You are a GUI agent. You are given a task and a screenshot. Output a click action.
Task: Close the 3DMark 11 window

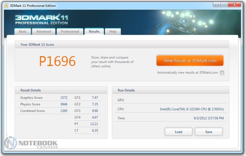pos(234,5)
